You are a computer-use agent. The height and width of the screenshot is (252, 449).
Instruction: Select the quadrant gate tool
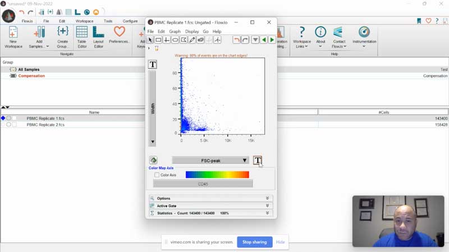pyautogui.click(x=167, y=40)
